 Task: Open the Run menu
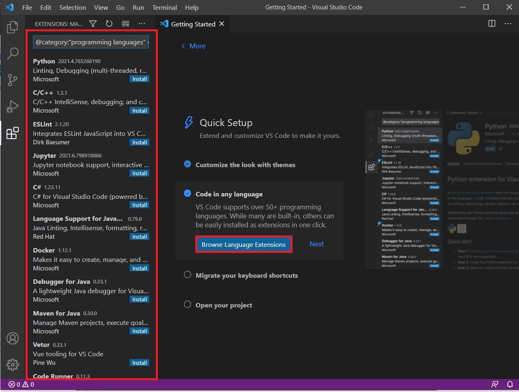coord(138,7)
